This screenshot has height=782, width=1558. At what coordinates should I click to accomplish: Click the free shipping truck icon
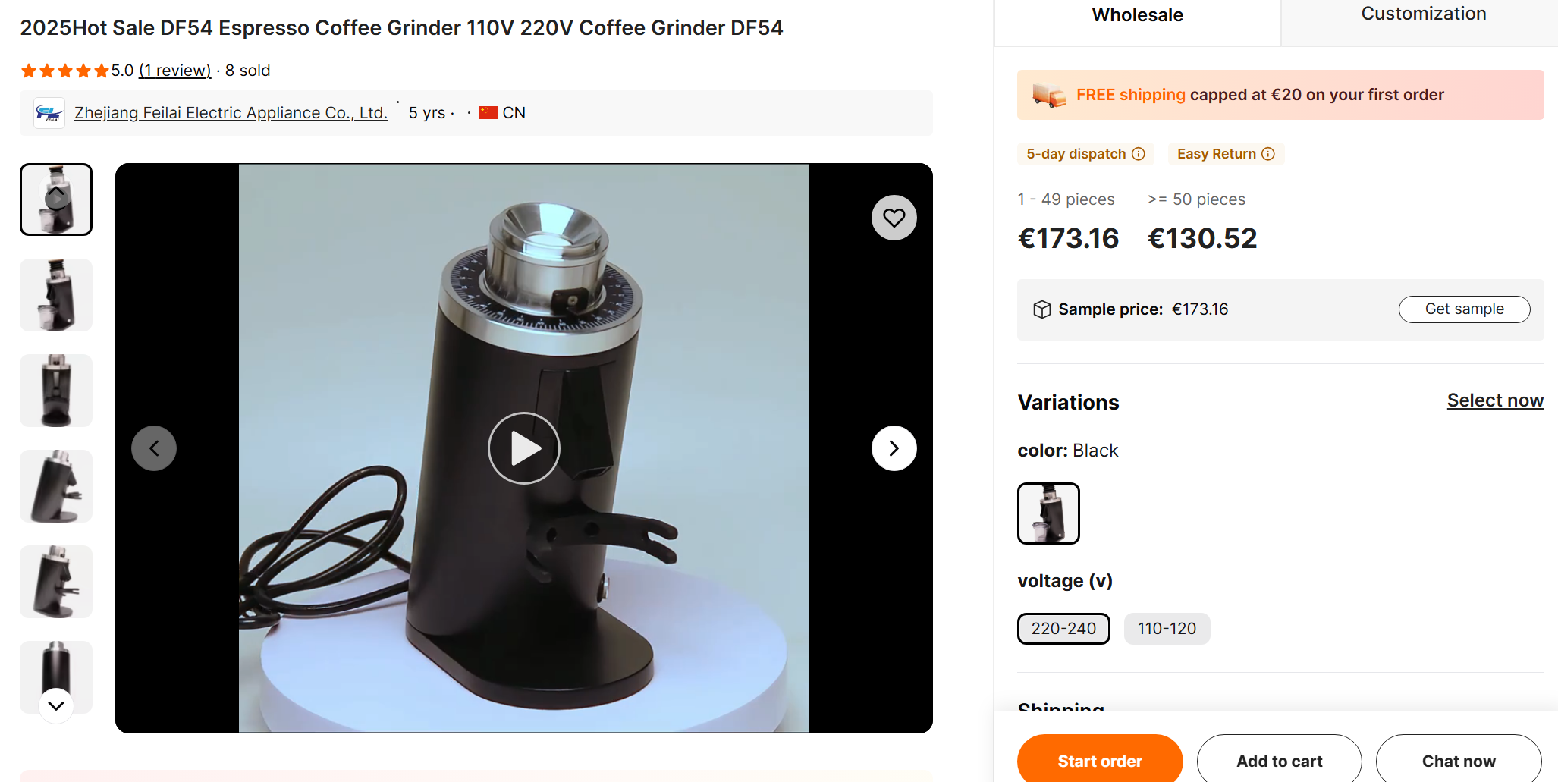click(x=1049, y=95)
